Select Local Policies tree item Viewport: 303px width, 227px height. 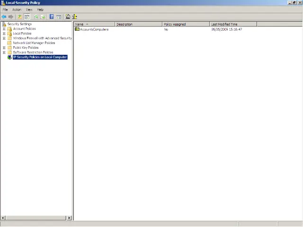(22, 34)
